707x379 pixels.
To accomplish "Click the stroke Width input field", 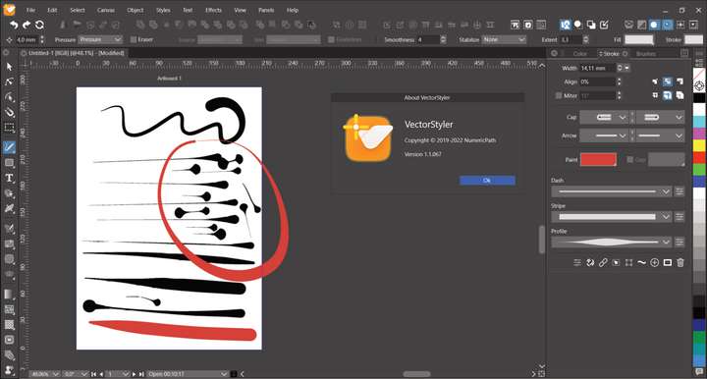I will (x=597, y=68).
